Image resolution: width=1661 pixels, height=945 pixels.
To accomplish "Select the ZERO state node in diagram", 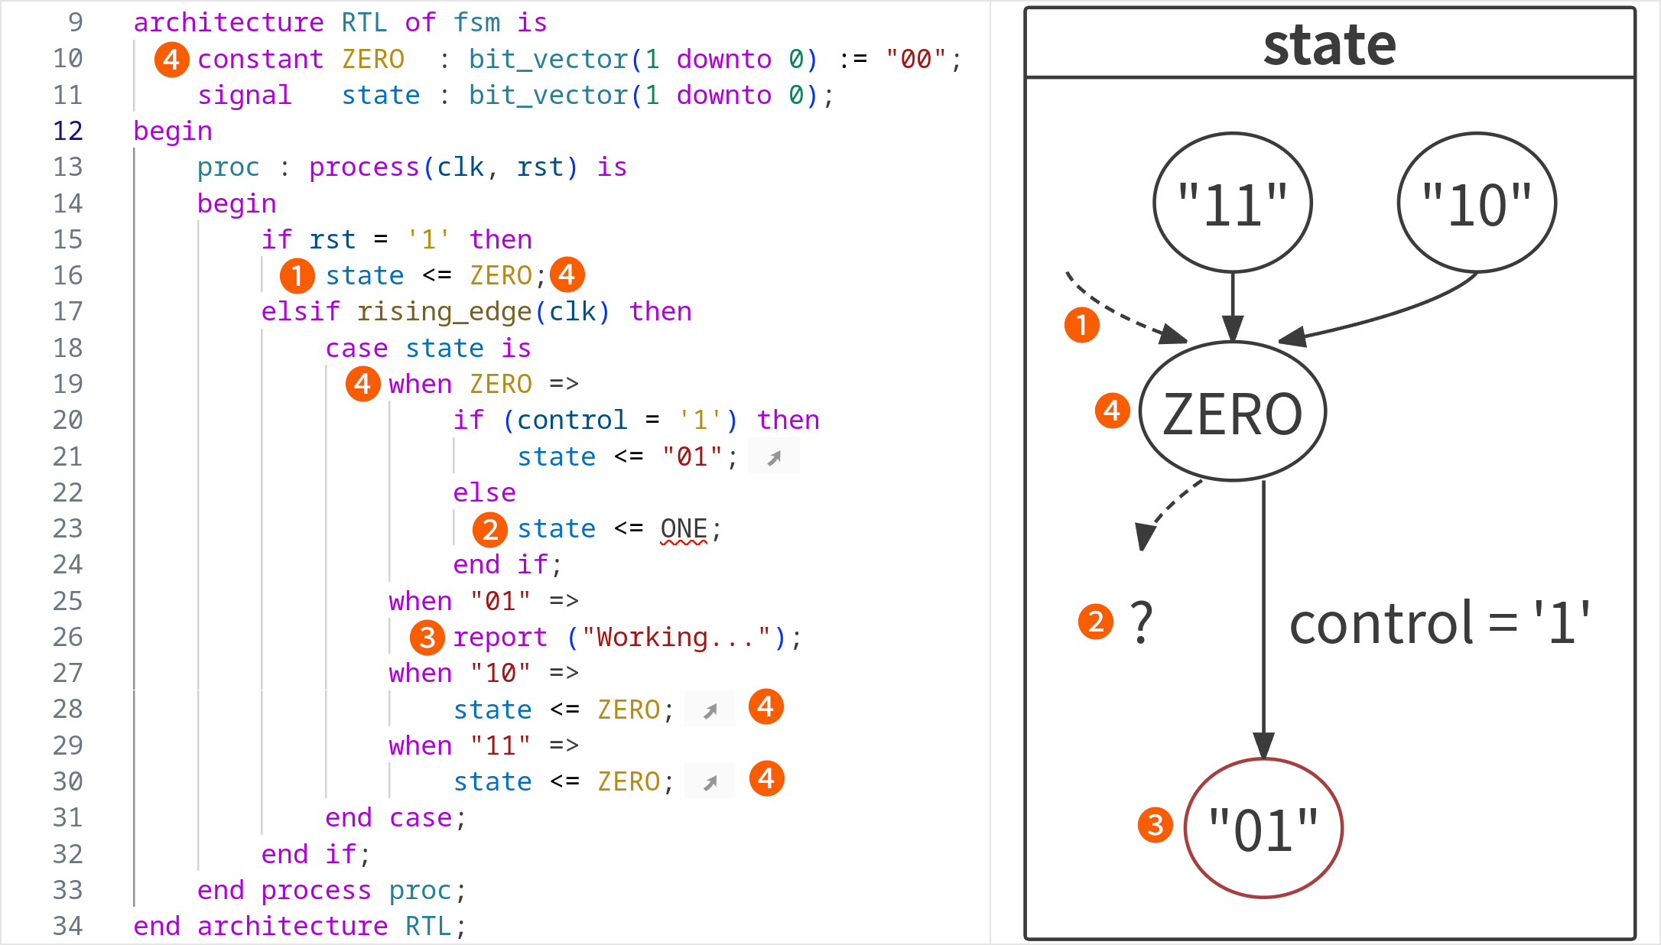I will click(1232, 413).
